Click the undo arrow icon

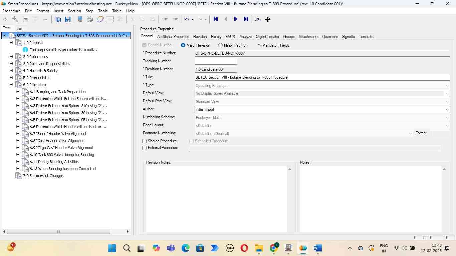tap(187, 19)
